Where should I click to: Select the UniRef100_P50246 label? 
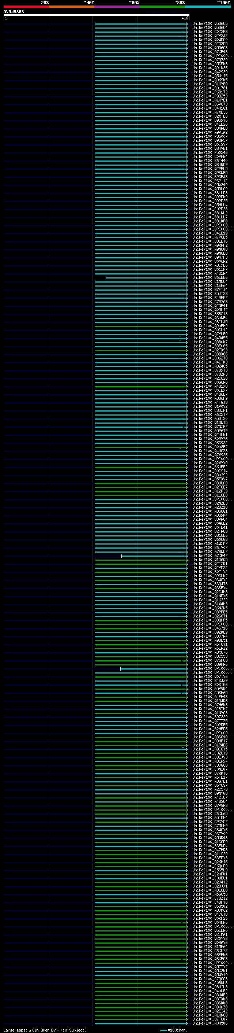coord(210,153)
